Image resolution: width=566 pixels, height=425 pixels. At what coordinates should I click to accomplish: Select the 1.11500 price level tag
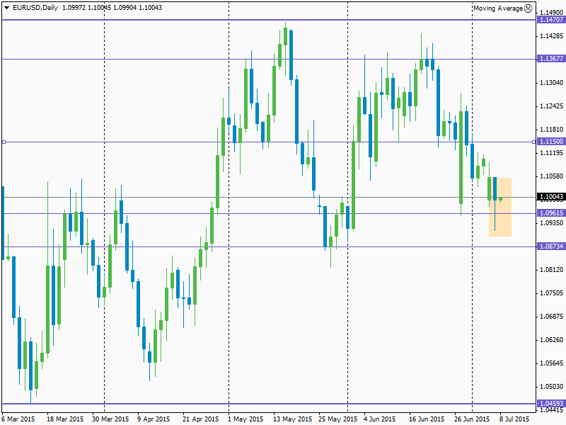551,142
